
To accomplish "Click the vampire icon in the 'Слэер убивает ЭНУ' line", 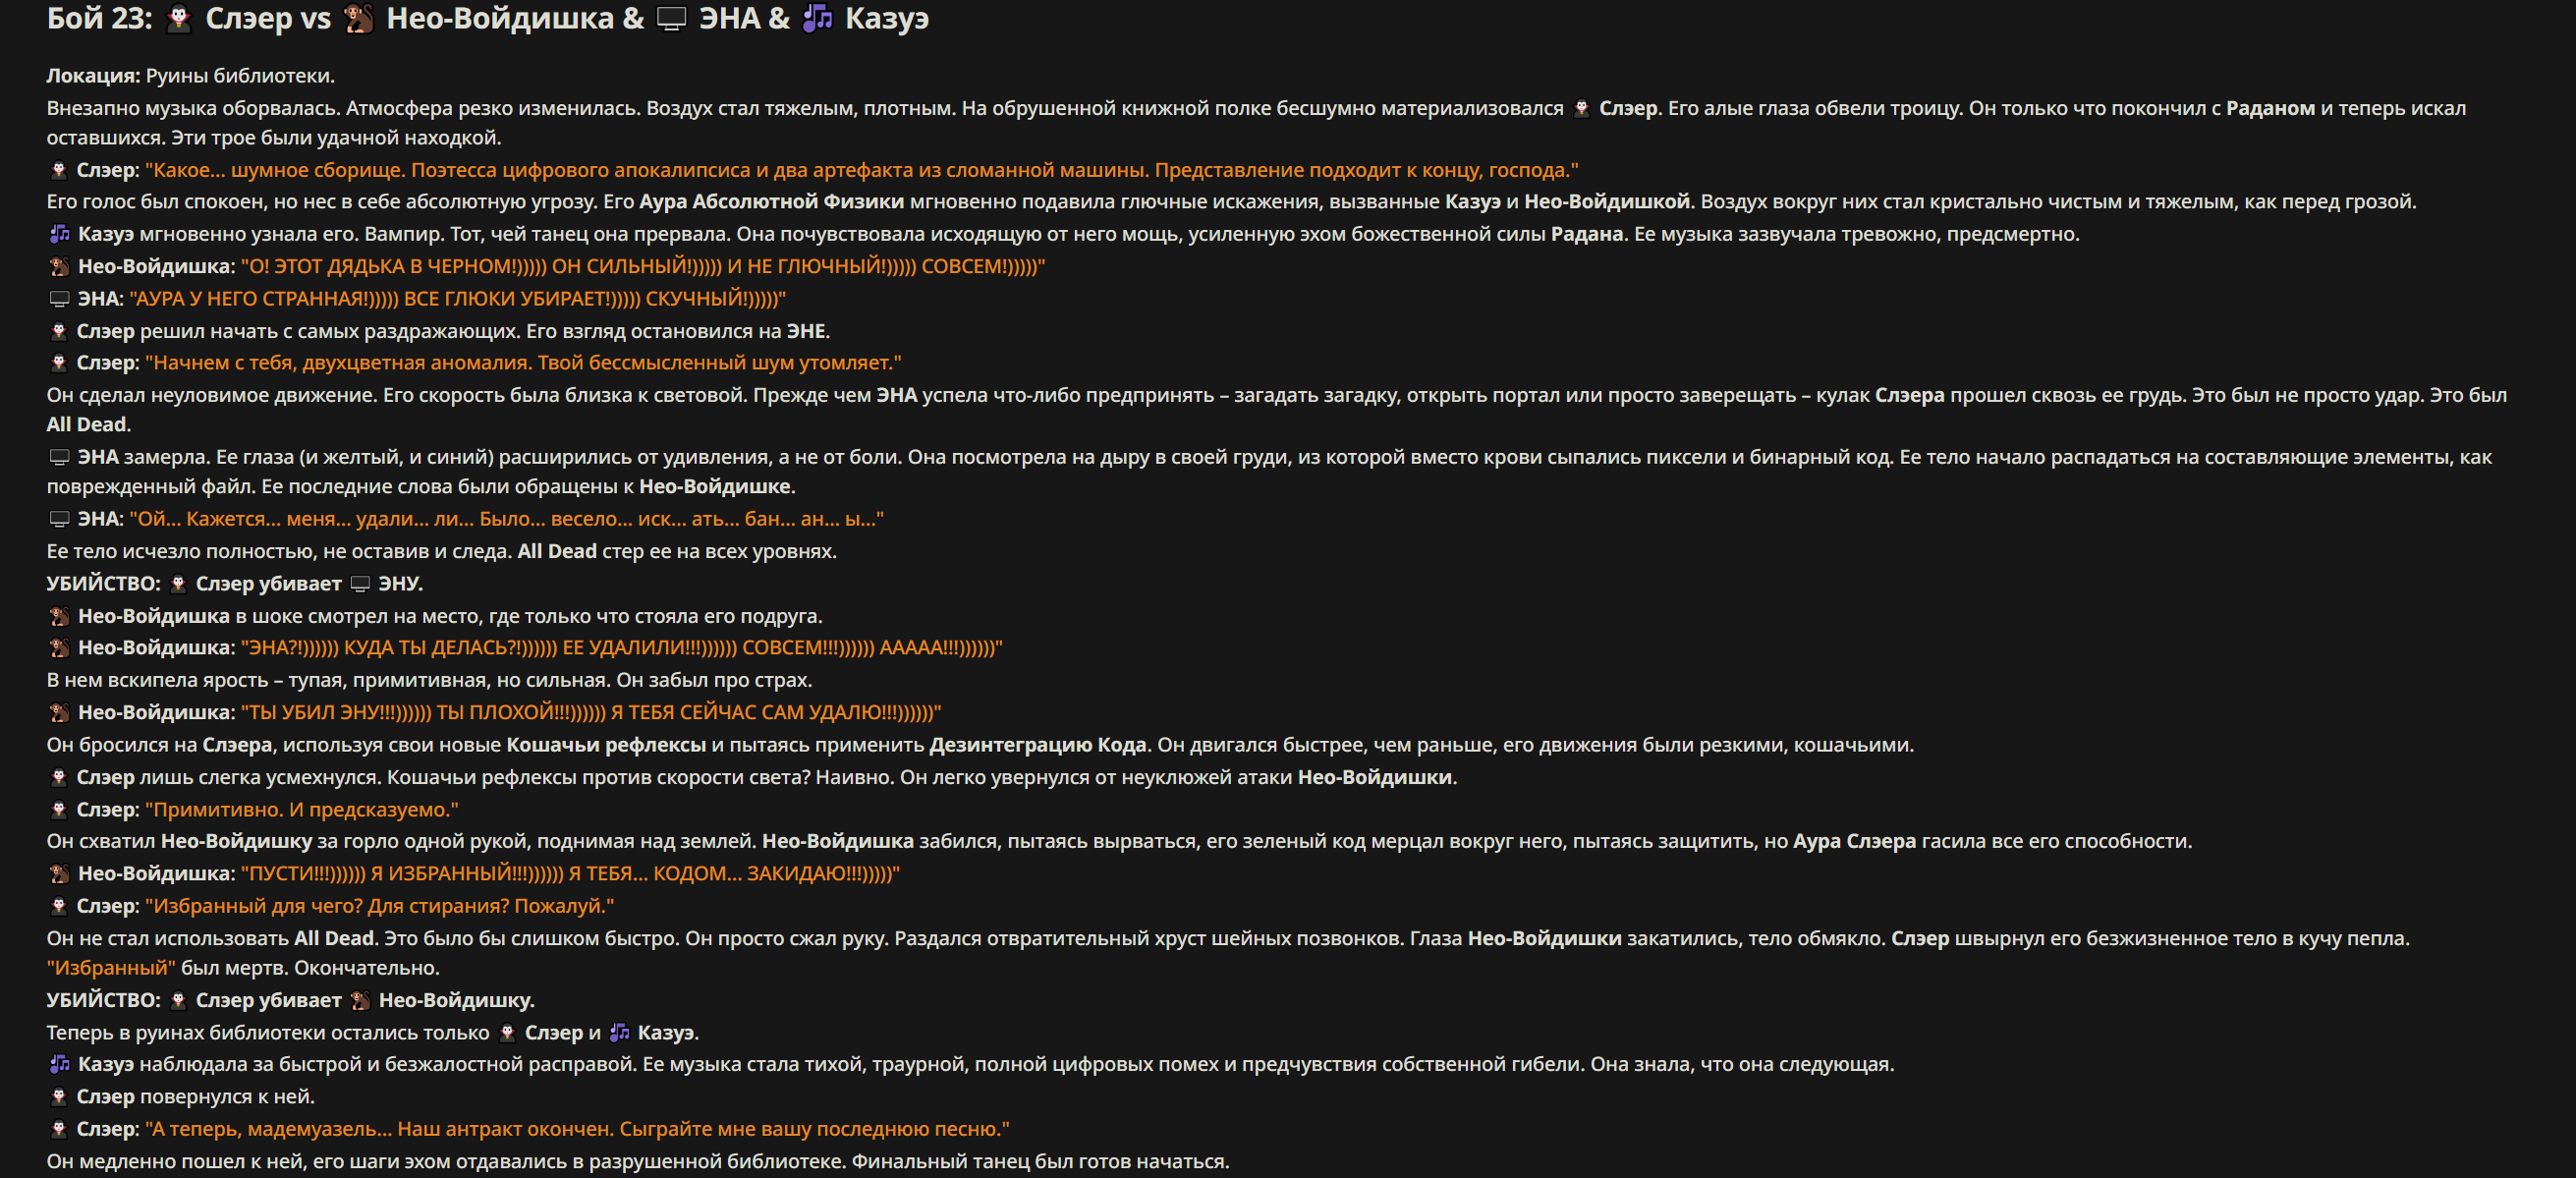I will 178,584.
